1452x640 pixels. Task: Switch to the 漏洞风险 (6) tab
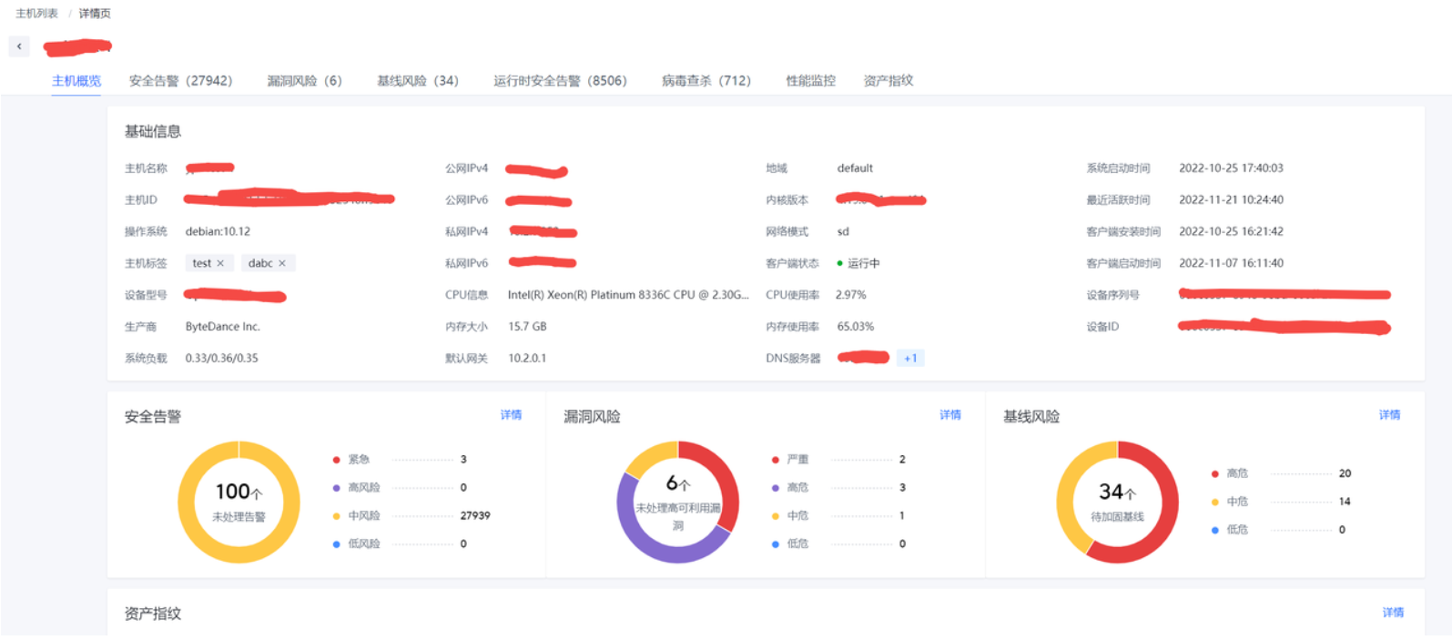[305, 81]
